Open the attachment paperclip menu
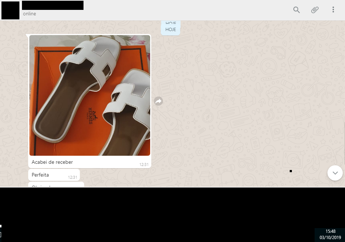The image size is (345, 242). tap(315, 10)
